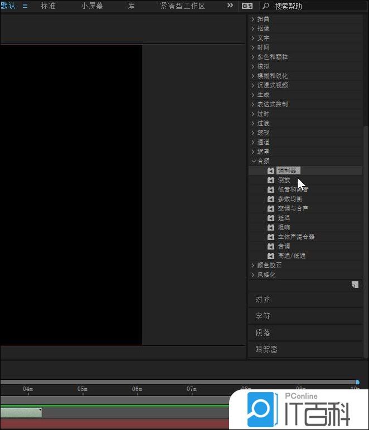
Task: Expand the 透视 effects category
Action: [x=253, y=133]
